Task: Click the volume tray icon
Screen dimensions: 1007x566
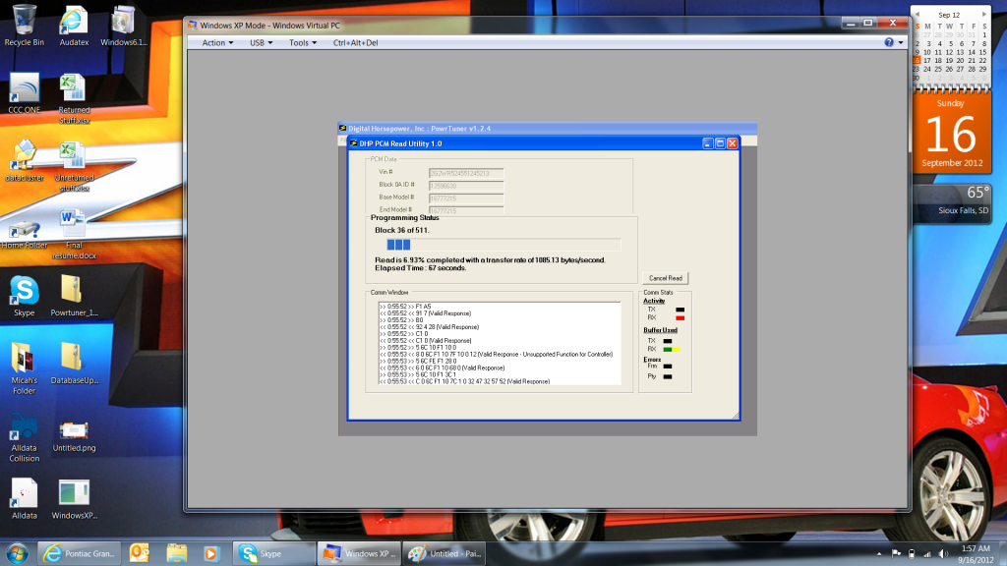Action: click(x=943, y=554)
